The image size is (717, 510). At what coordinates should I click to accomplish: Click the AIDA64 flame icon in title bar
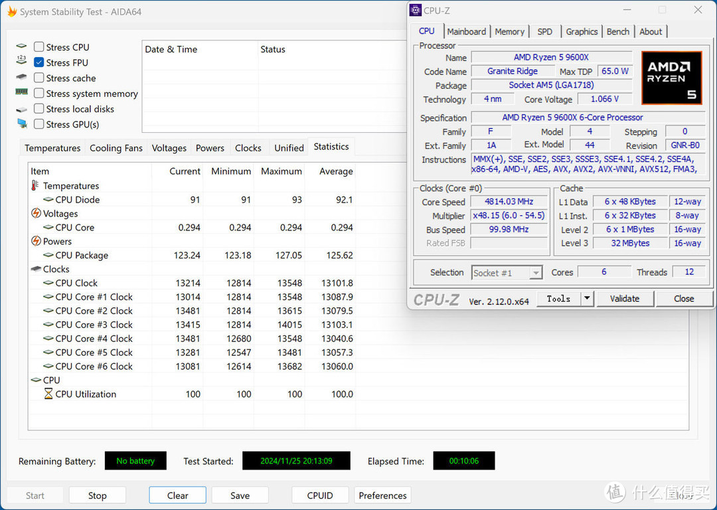11,12
